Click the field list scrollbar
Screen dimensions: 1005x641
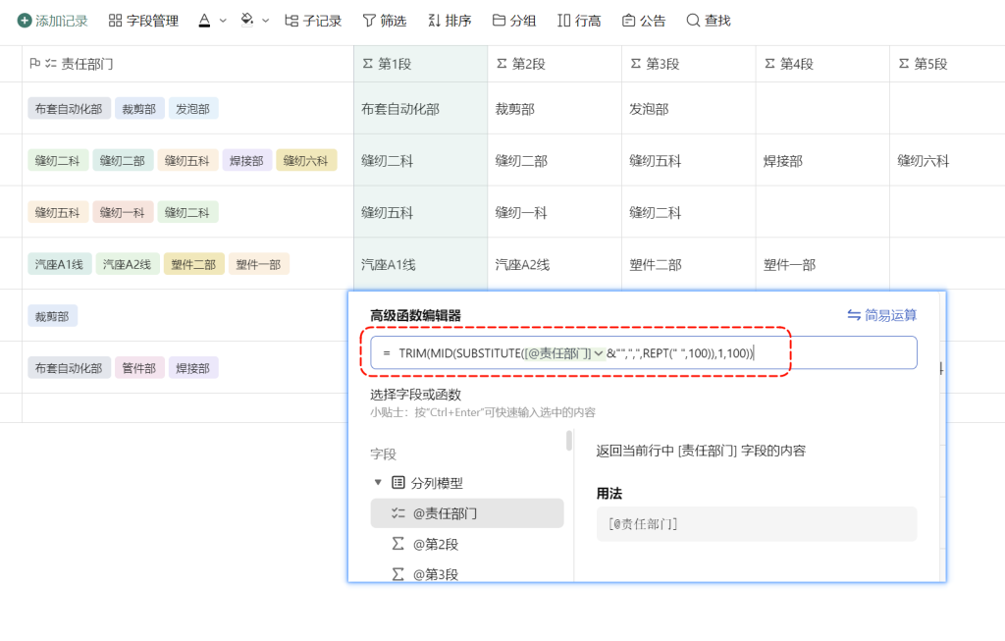tap(568, 441)
